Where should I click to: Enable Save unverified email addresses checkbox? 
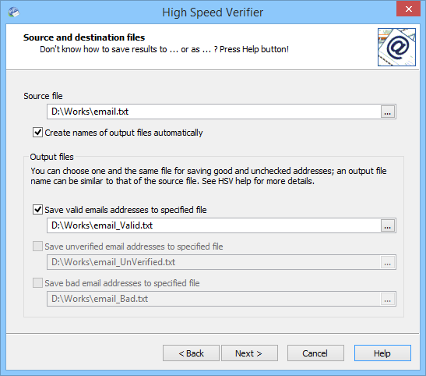pos(37,247)
